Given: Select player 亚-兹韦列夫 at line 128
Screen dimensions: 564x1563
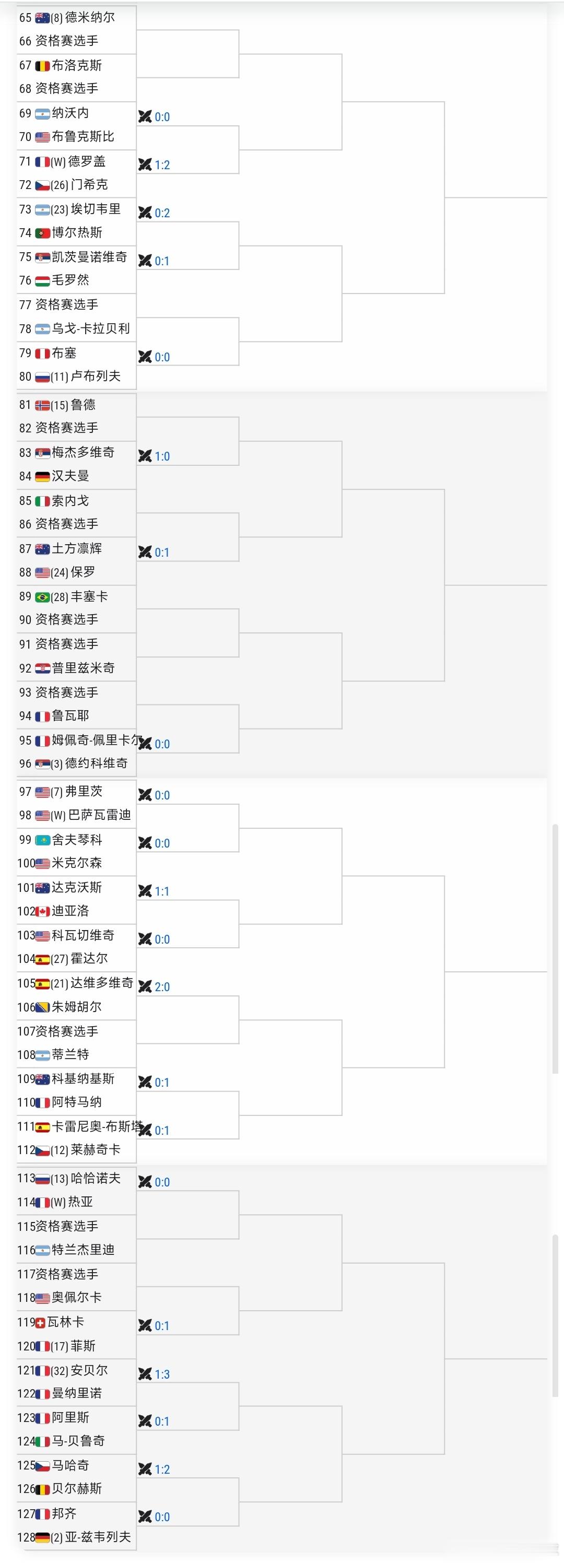Looking at the screenshot, I should (x=99, y=1537).
